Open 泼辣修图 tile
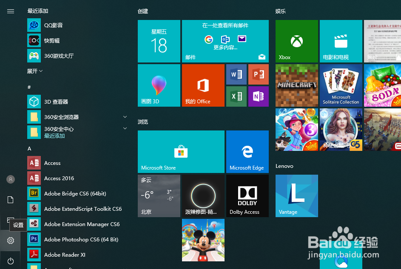This screenshot has height=269, width=401. (x=203, y=196)
